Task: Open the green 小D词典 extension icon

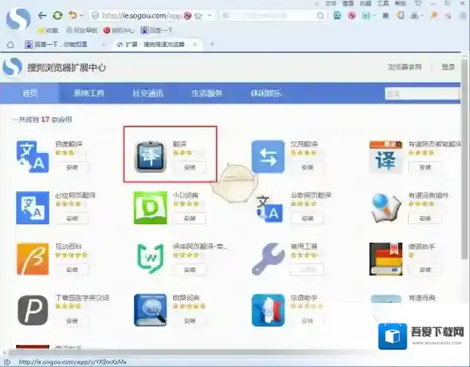Action: pyautogui.click(x=150, y=207)
